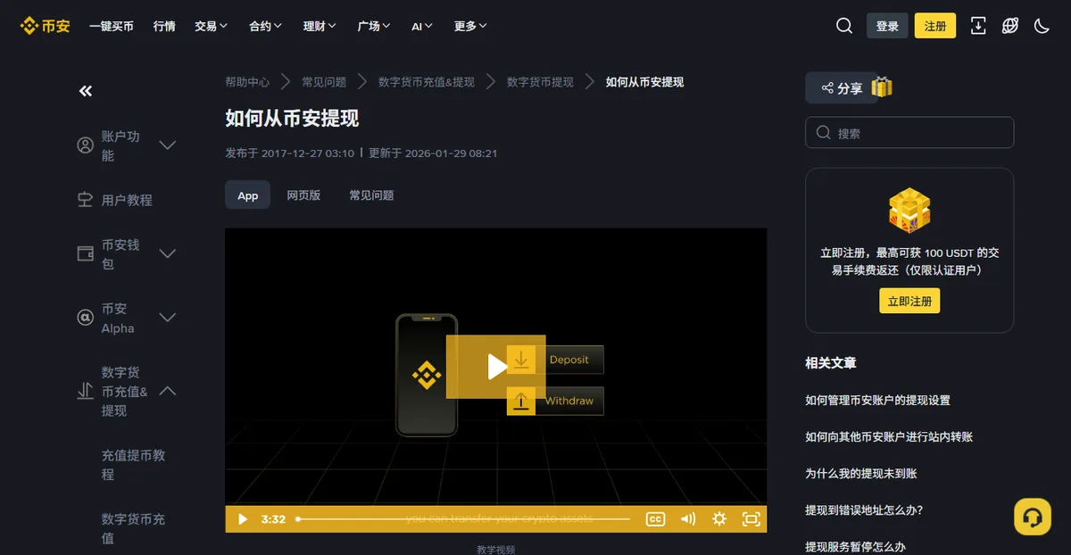1071x555 pixels.
Task: Open the language globe icon
Action: (1010, 26)
